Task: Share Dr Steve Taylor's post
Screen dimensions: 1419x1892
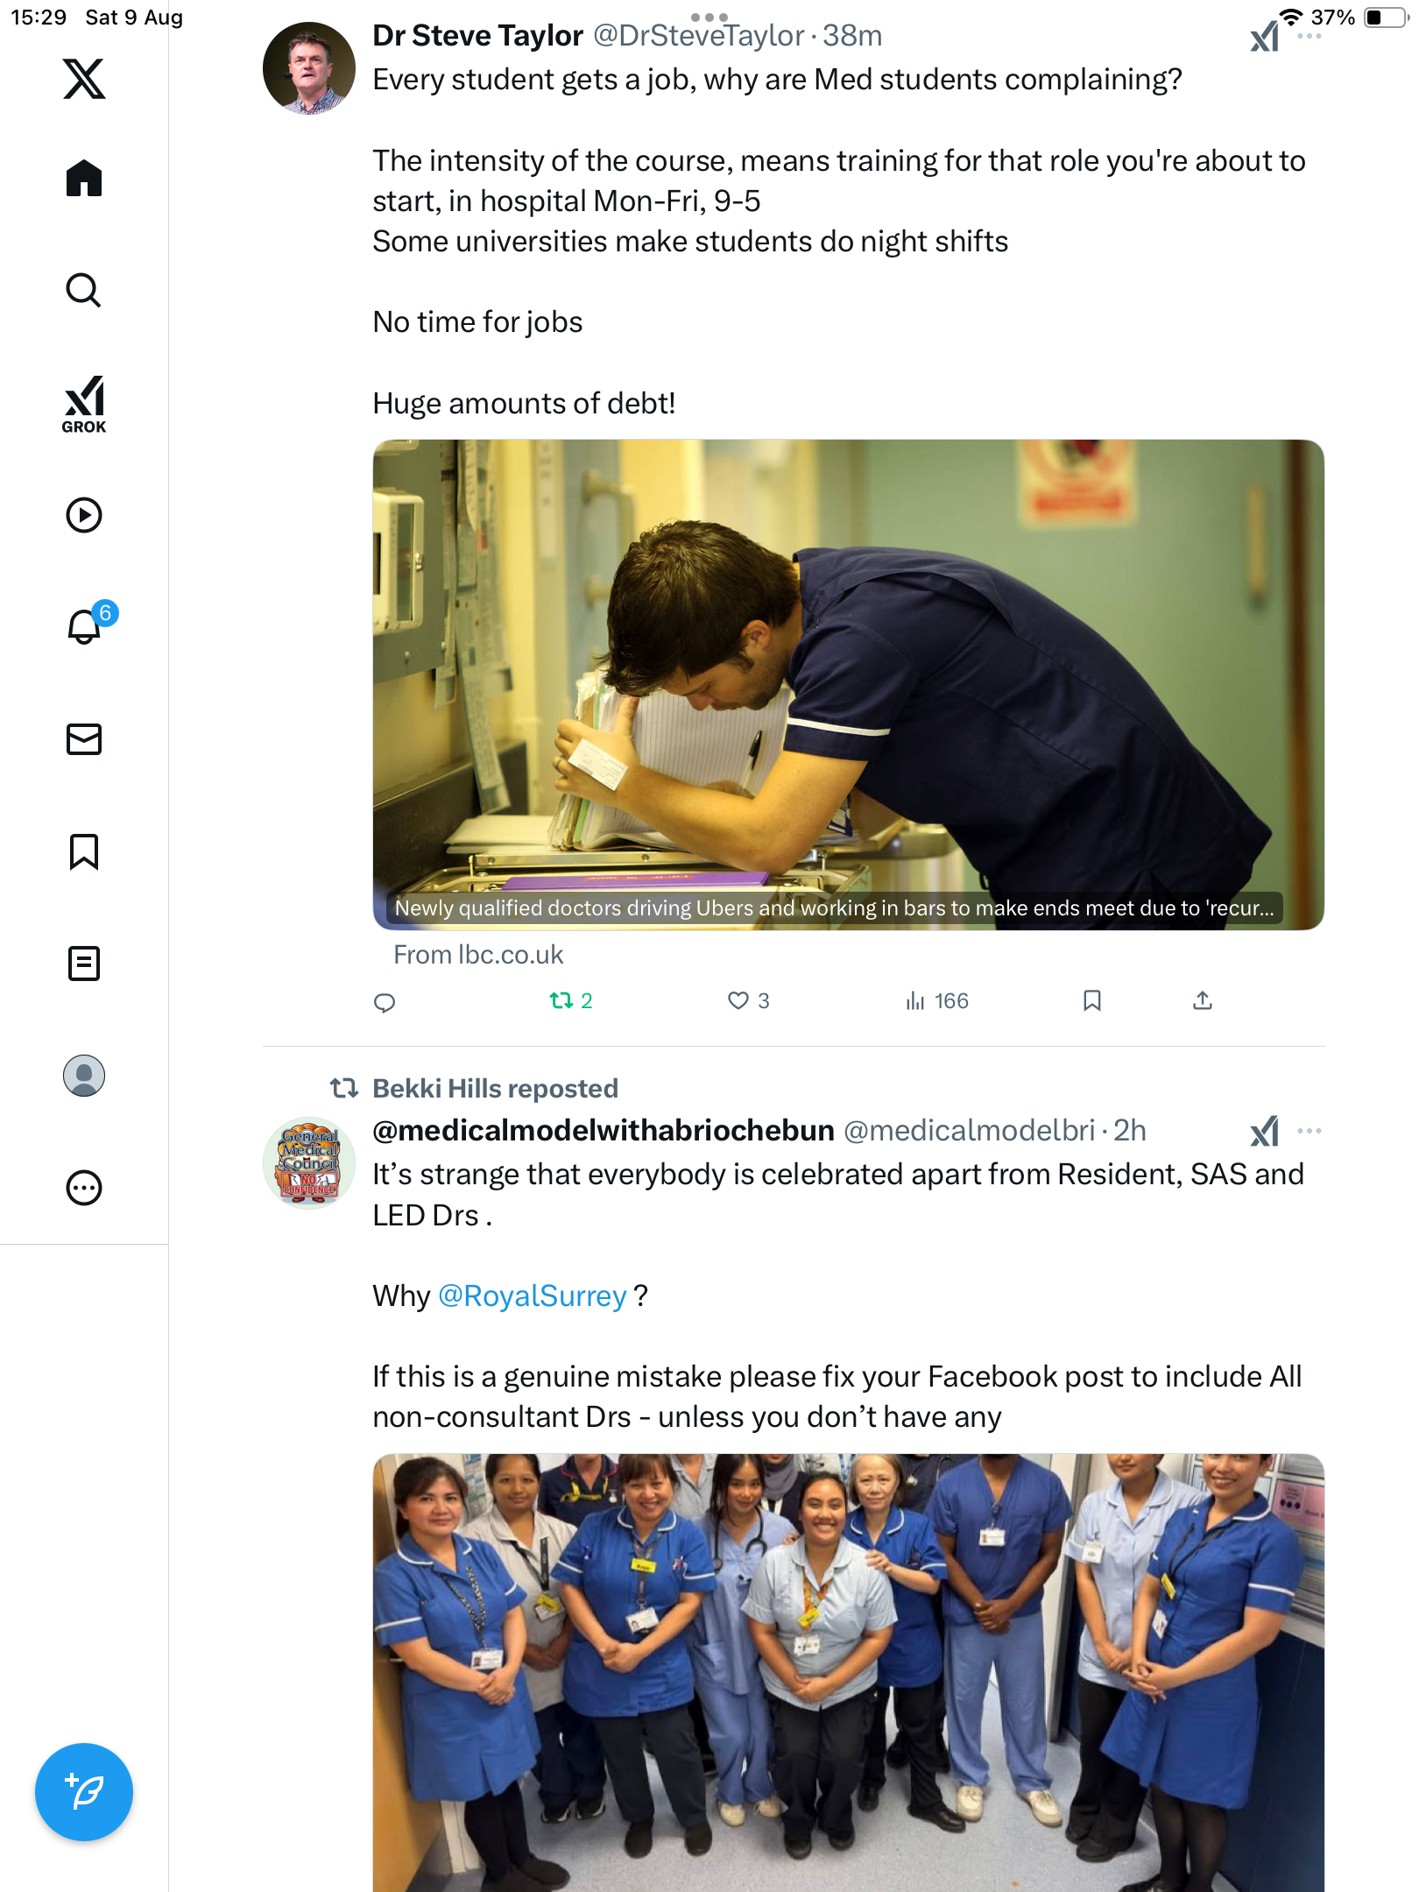Action: pos(1203,1000)
